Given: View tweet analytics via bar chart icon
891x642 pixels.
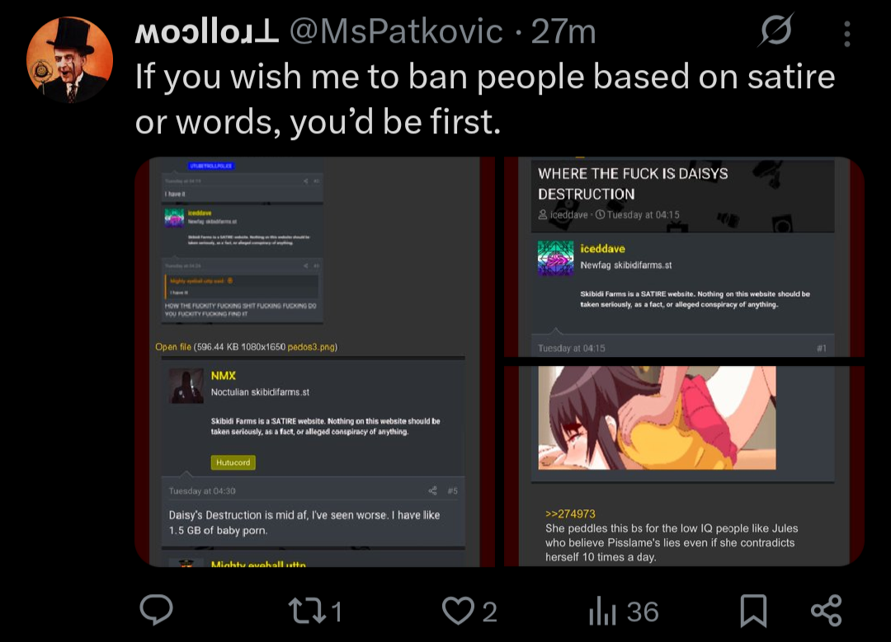Looking at the screenshot, I should click(x=601, y=611).
